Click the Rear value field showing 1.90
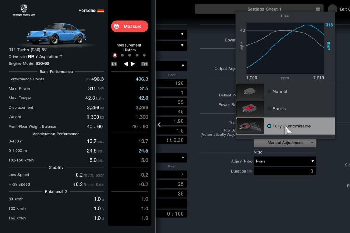350x233 pixels. pos(171,121)
